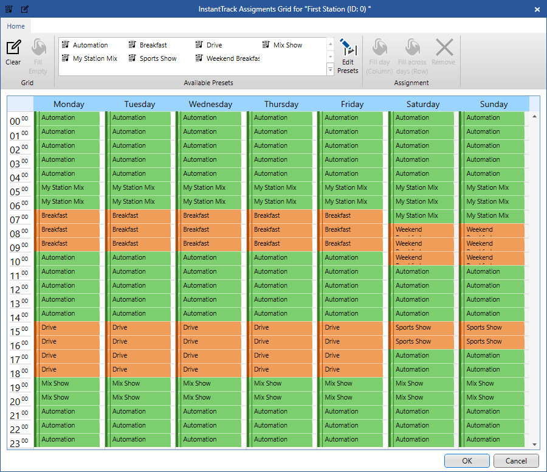The width and height of the screenshot is (547, 472).
Task: Select Monday 15:00 Drive cell
Action: [x=67, y=328]
